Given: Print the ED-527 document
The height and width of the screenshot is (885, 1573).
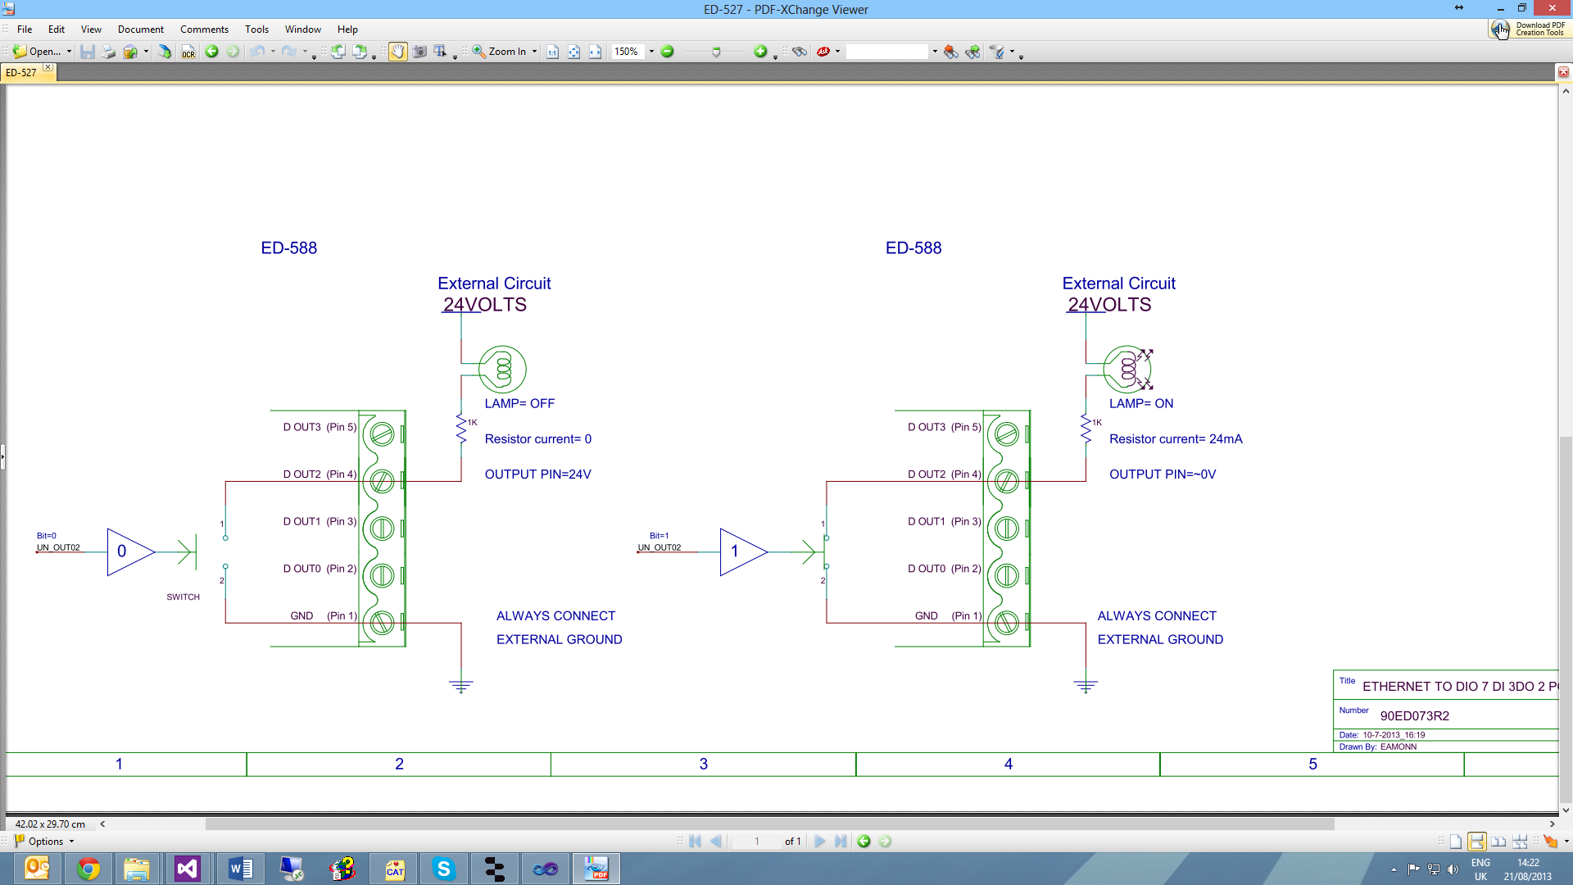Looking at the screenshot, I should pyautogui.click(x=108, y=52).
